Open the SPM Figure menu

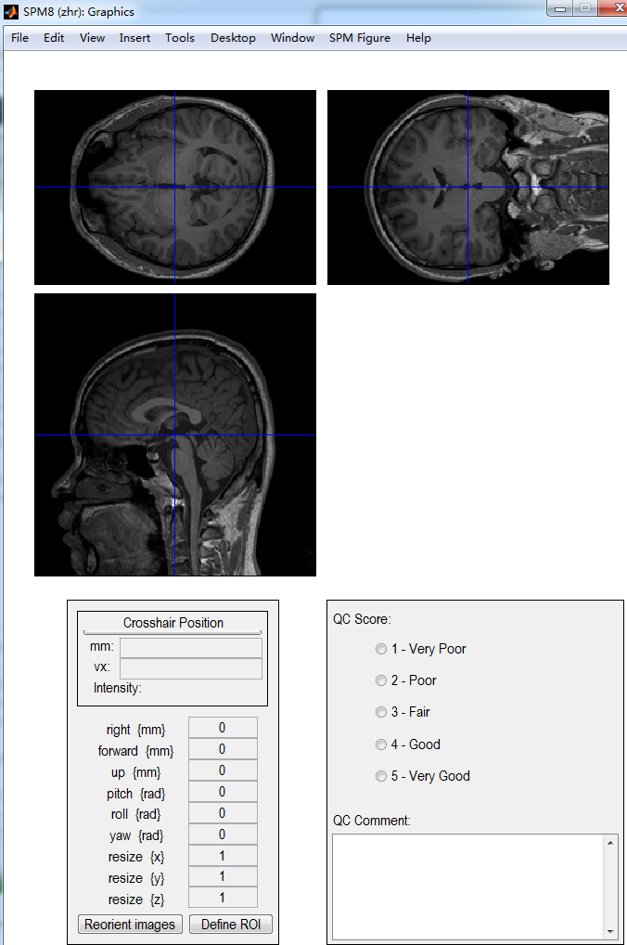click(360, 38)
